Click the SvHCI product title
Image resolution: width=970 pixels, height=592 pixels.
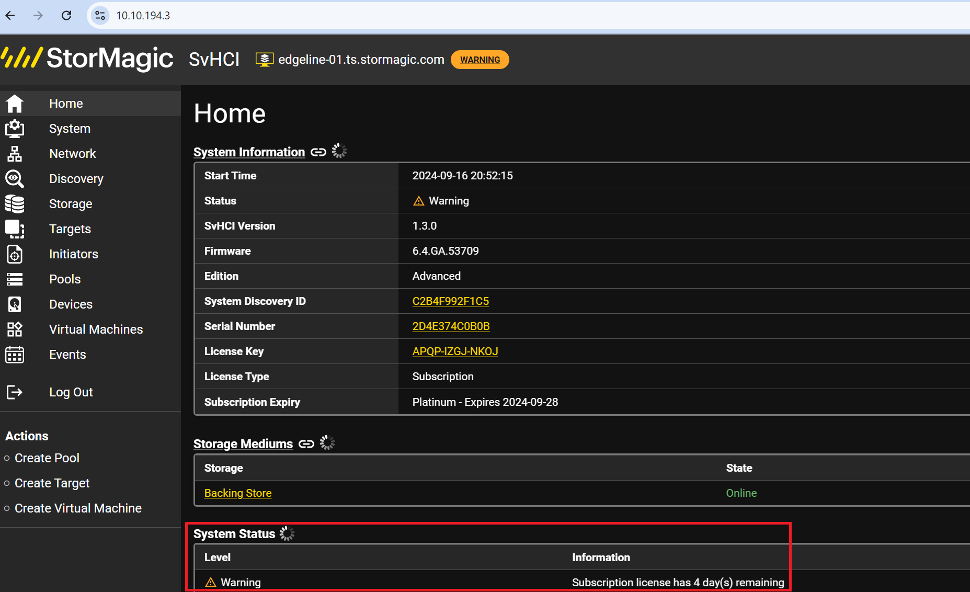point(214,60)
